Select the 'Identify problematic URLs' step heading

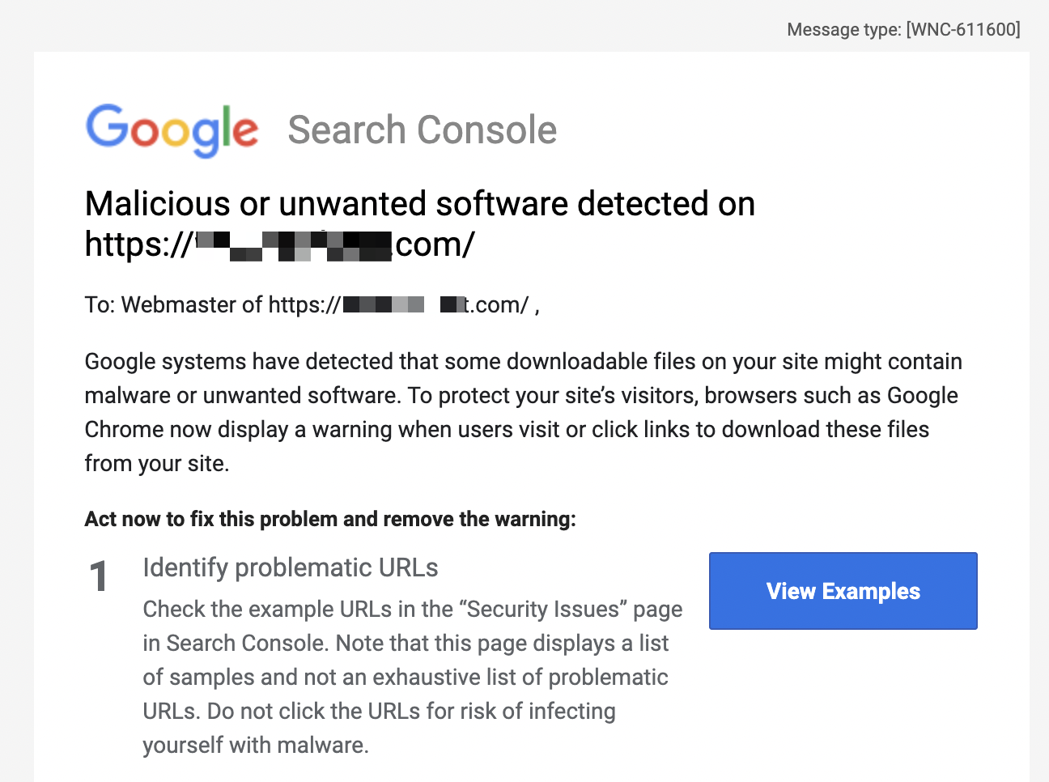[291, 567]
